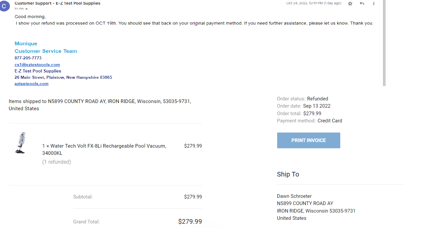Visit the eztestpools.com website link
This screenshot has width=432, height=228.
coord(32,84)
